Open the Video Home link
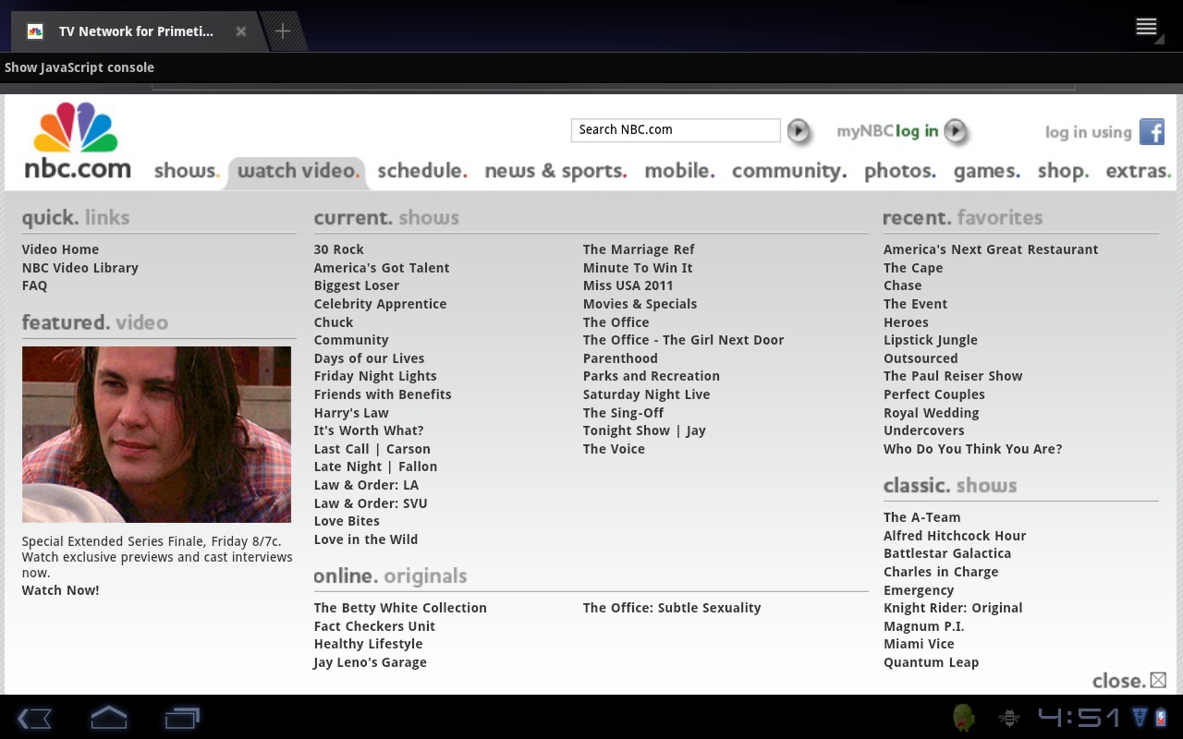Image resolution: width=1183 pixels, height=739 pixels. point(60,249)
